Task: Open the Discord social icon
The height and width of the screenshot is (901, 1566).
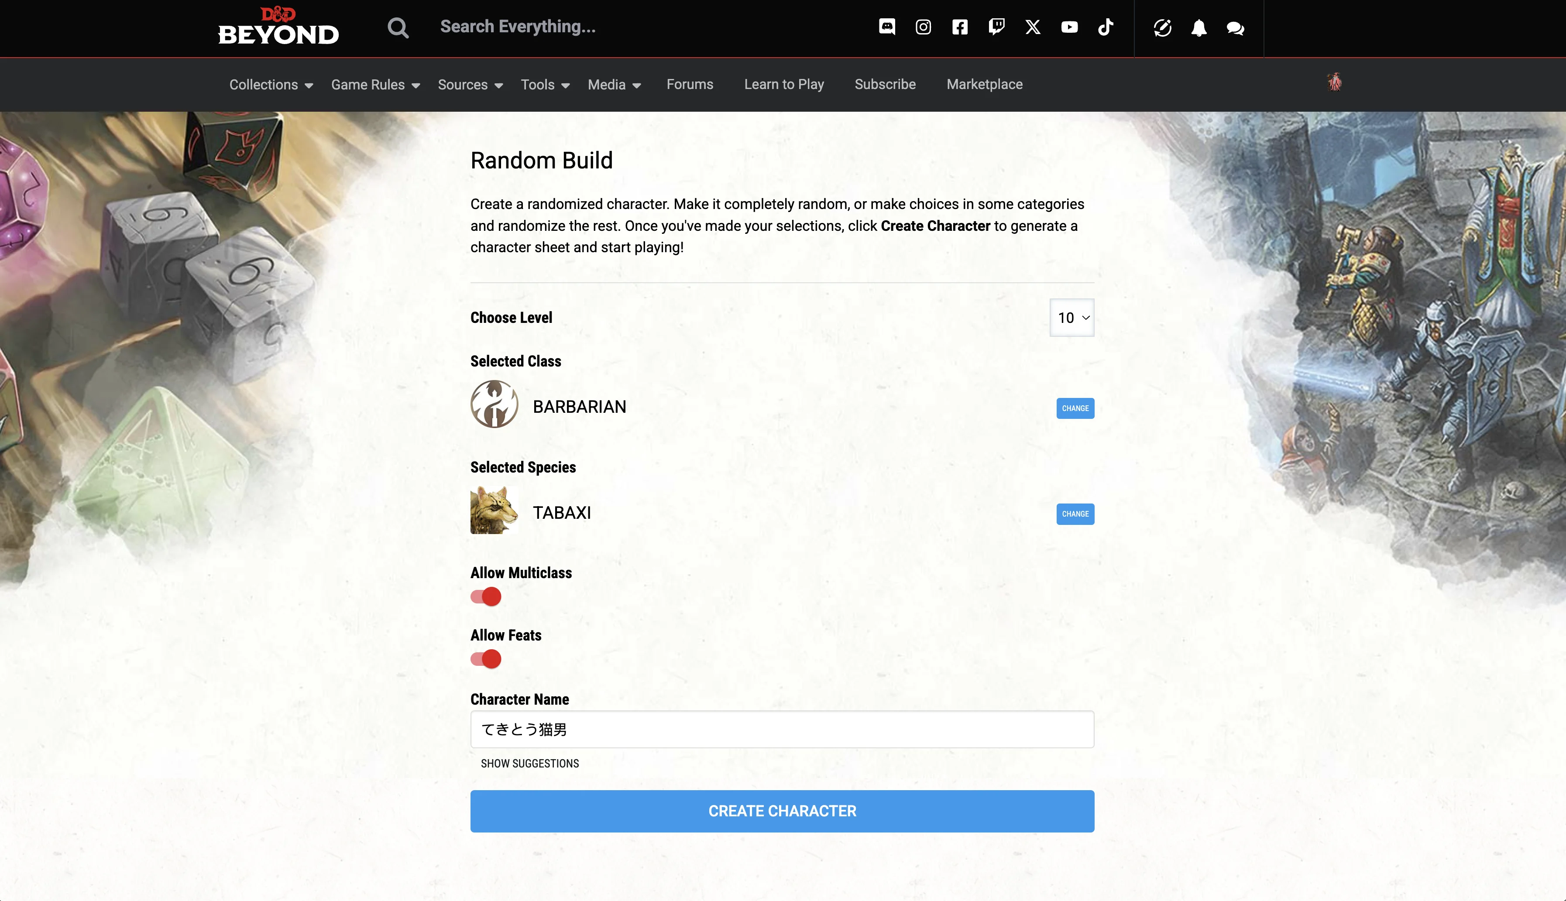Action: [x=887, y=27]
